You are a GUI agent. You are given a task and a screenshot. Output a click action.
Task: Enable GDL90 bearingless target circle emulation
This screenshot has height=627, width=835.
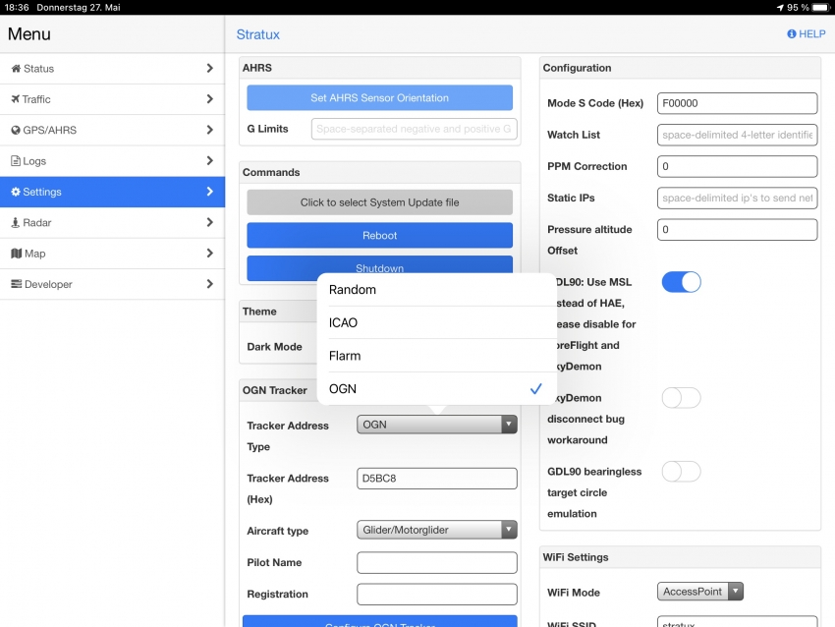coord(681,472)
